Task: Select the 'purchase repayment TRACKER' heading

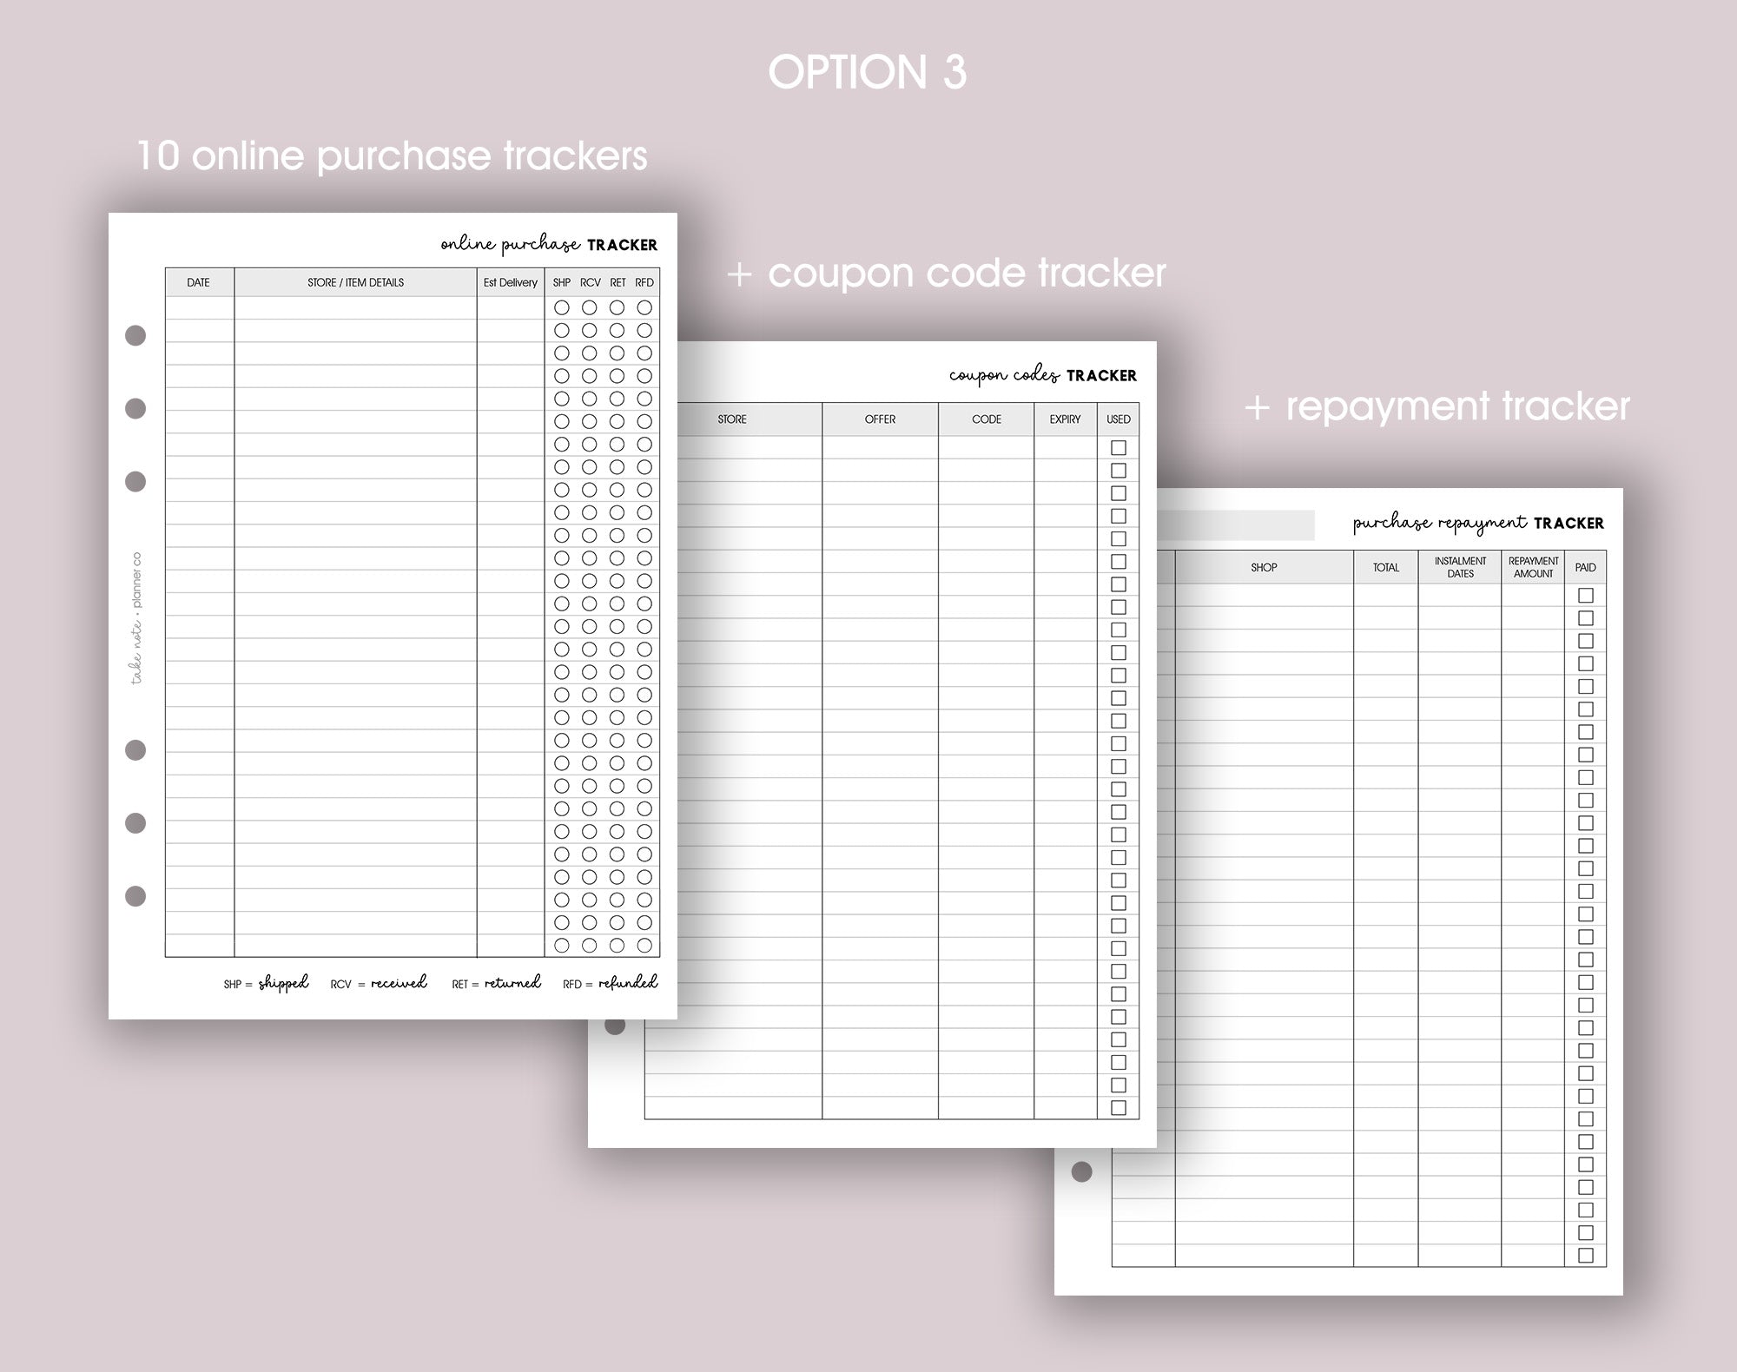Action: 1479,523
